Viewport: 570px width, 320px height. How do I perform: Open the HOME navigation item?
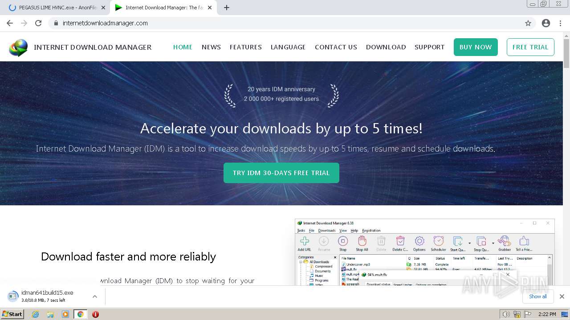click(x=183, y=47)
